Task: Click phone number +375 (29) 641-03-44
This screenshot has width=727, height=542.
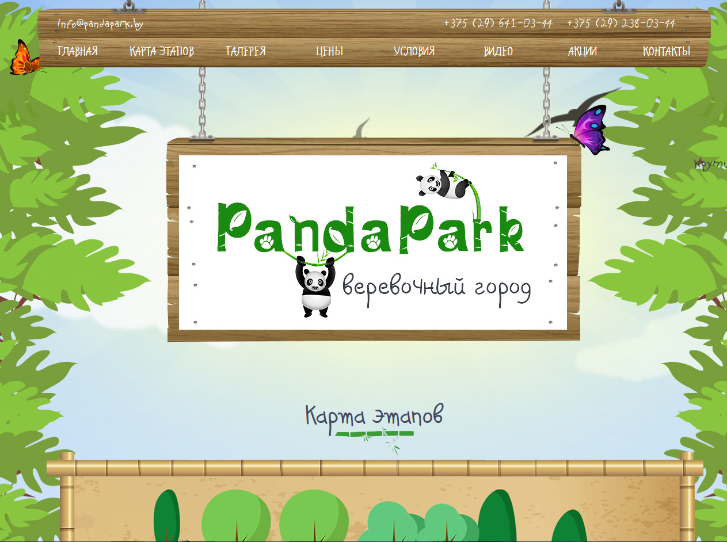Action: pyautogui.click(x=498, y=24)
